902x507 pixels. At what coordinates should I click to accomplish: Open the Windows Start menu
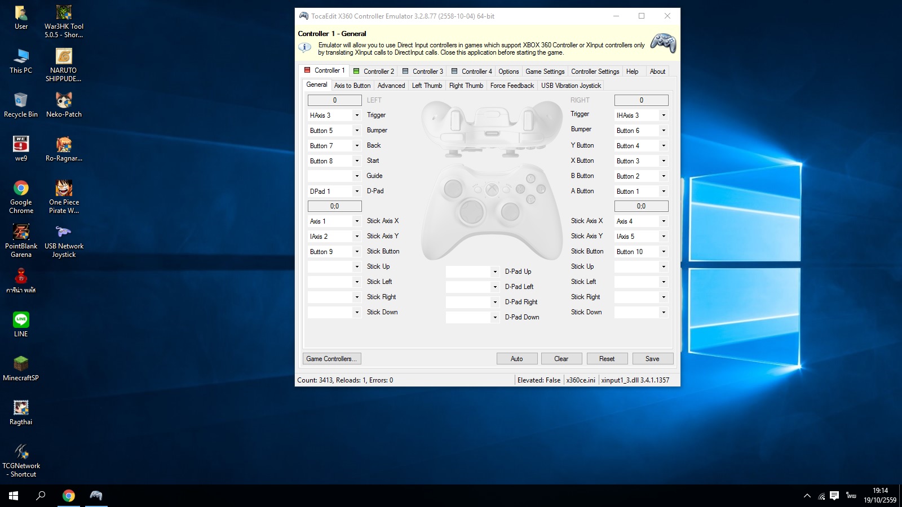click(14, 496)
